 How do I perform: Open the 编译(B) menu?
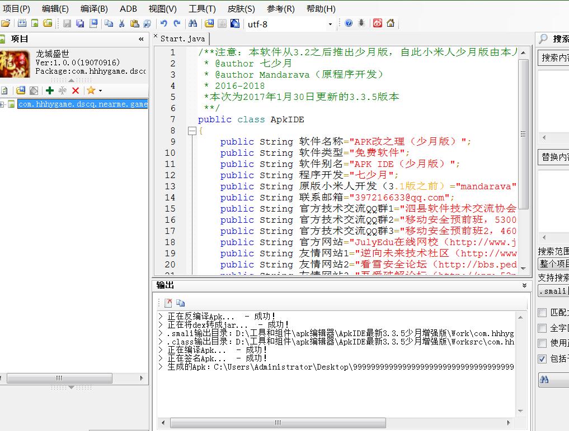tap(94, 8)
